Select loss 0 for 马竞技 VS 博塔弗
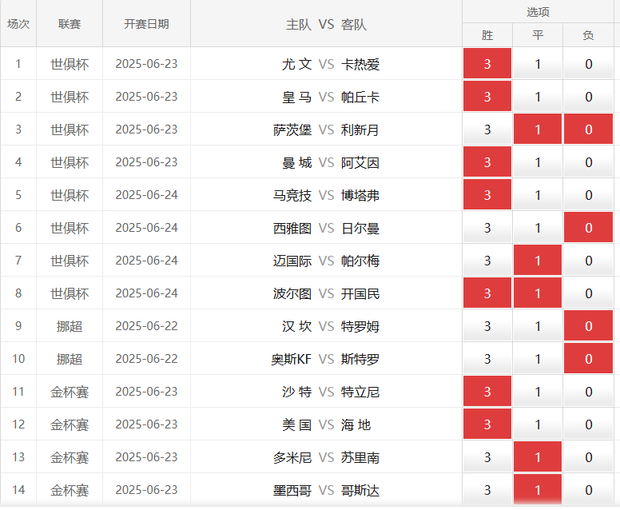 [x=588, y=195]
